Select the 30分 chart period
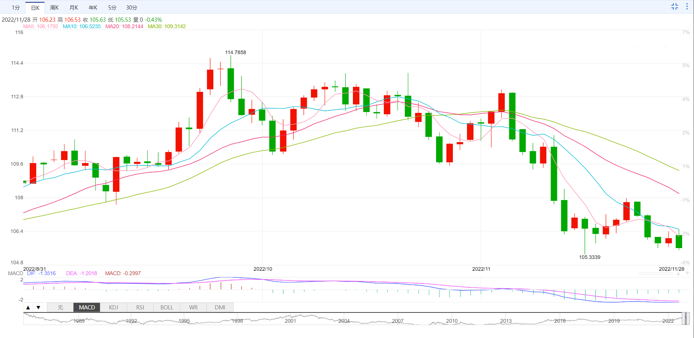Viewport: 694px width, 338px height. [x=132, y=8]
